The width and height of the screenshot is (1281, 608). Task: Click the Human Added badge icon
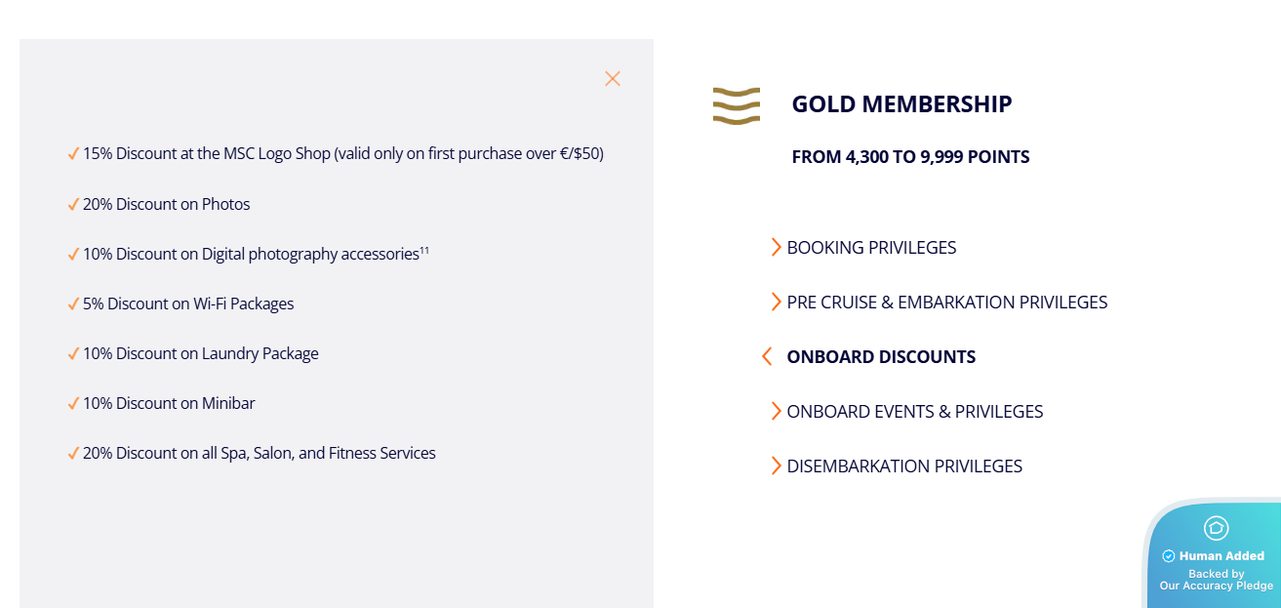(x=1216, y=528)
